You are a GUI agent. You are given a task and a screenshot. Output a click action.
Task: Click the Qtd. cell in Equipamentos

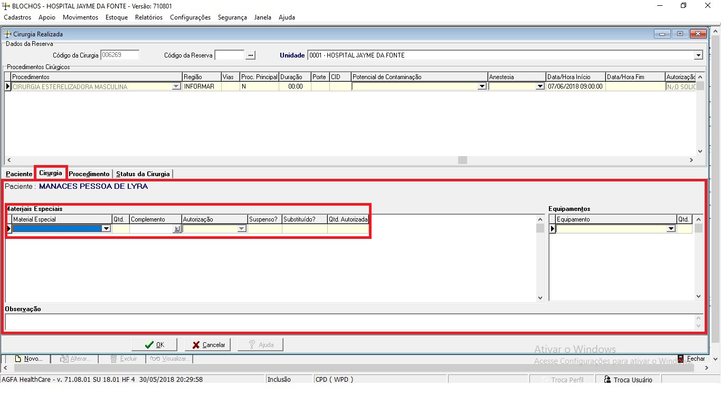(685, 229)
